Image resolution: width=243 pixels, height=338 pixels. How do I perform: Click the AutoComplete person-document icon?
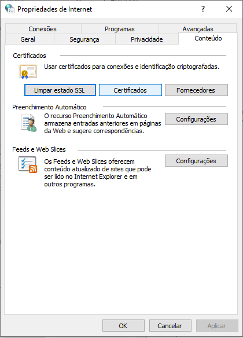(29, 123)
